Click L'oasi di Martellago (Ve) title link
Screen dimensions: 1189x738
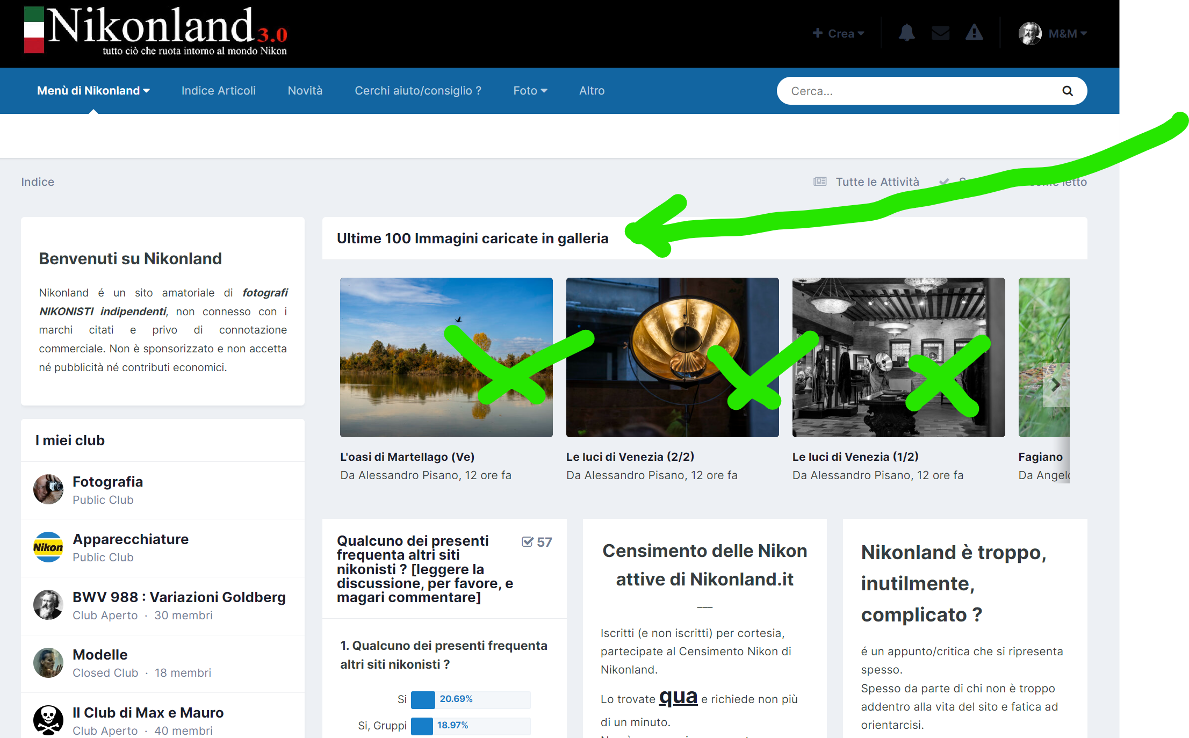pyautogui.click(x=407, y=457)
